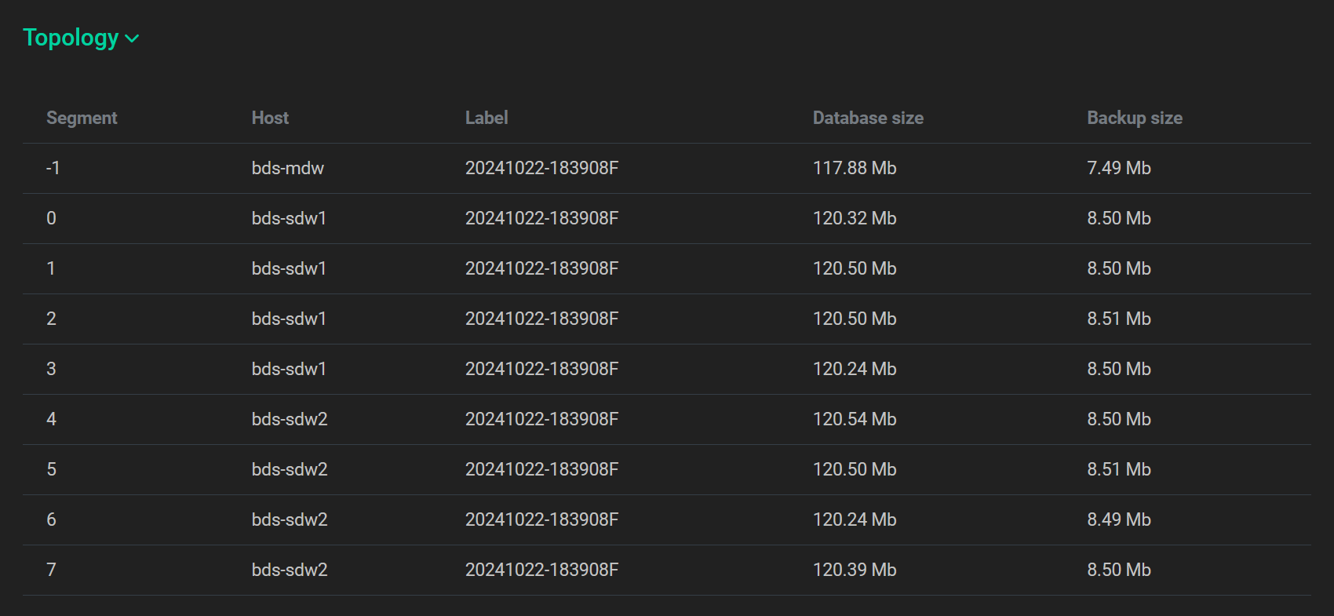Select segment 4 cell

tap(51, 419)
